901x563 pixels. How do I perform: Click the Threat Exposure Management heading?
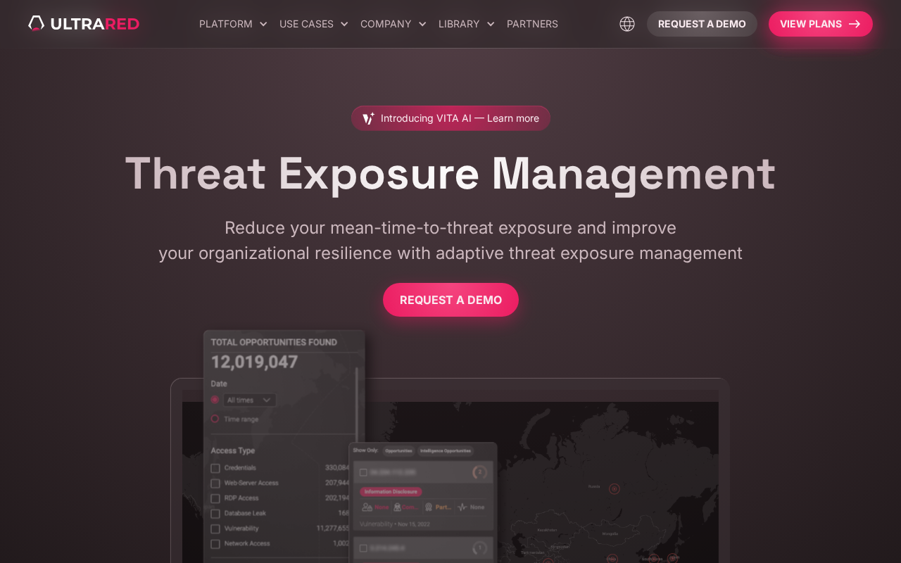tap(450, 173)
